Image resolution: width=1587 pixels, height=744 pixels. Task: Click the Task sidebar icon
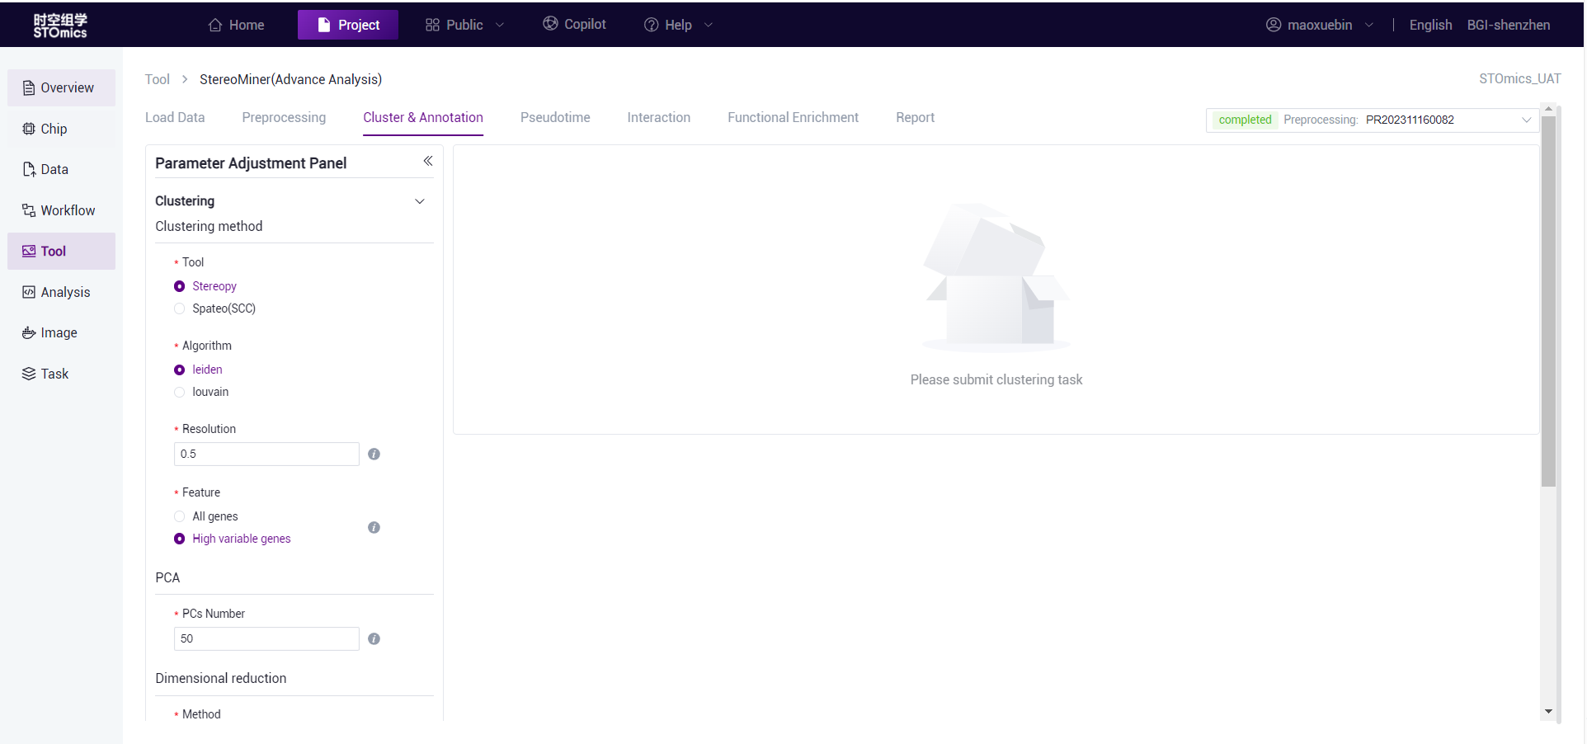pyautogui.click(x=29, y=374)
